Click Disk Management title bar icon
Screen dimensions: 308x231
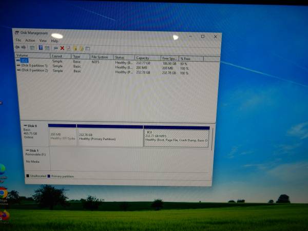tap(17, 33)
